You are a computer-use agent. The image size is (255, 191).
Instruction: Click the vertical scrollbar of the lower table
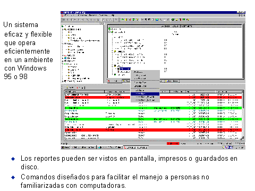pos(243,115)
